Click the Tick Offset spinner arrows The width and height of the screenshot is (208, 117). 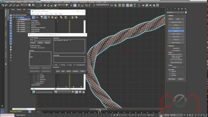[x=44, y=48]
